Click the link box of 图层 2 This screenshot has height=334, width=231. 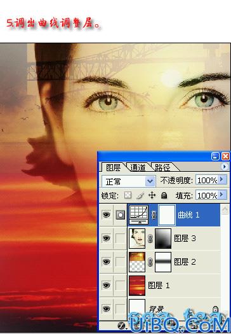click(121, 261)
